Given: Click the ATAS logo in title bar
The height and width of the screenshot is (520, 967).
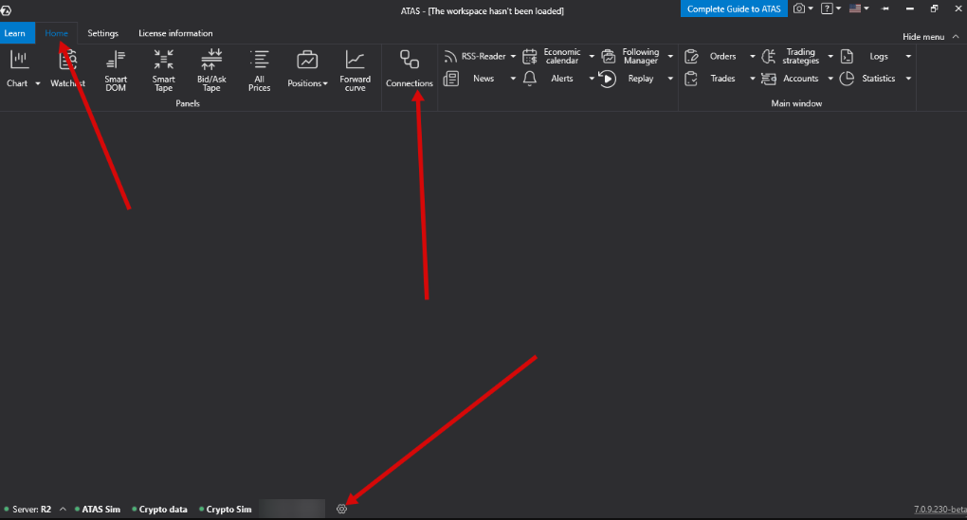Looking at the screenshot, I should click(x=7, y=9).
